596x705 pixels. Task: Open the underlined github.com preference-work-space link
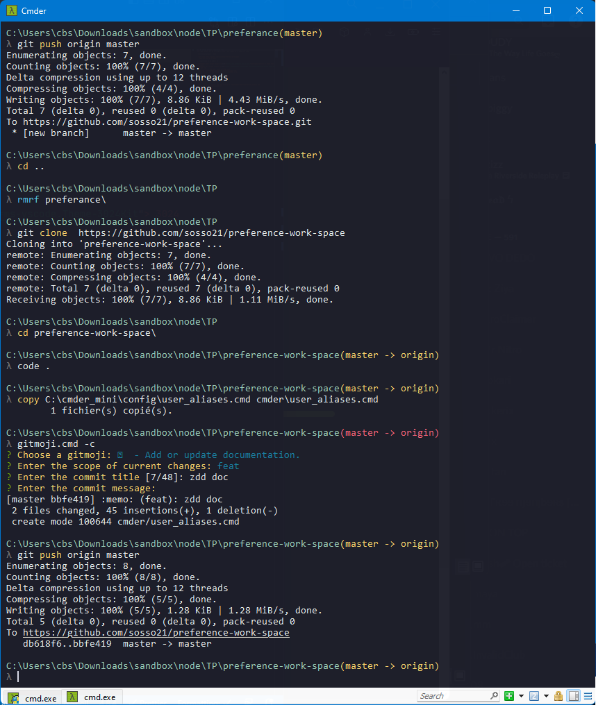click(x=156, y=633)
